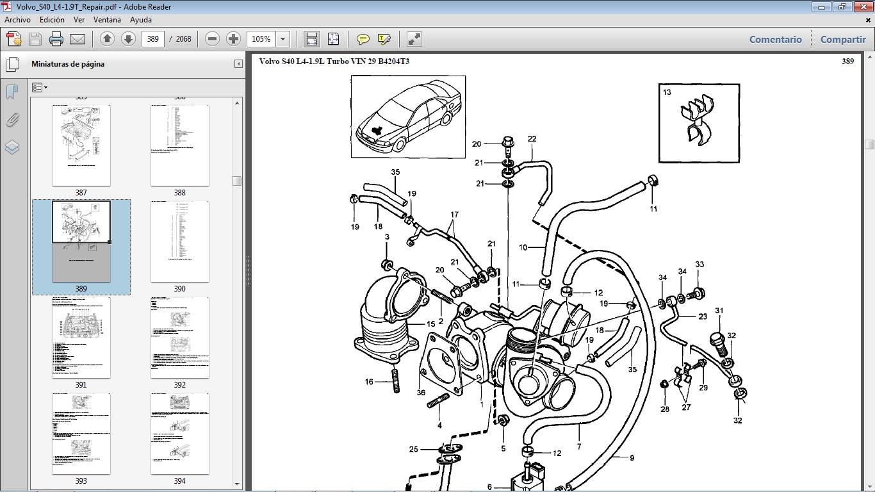
Task: Click the page number field showing 389
Action: [x=152, y=39]
